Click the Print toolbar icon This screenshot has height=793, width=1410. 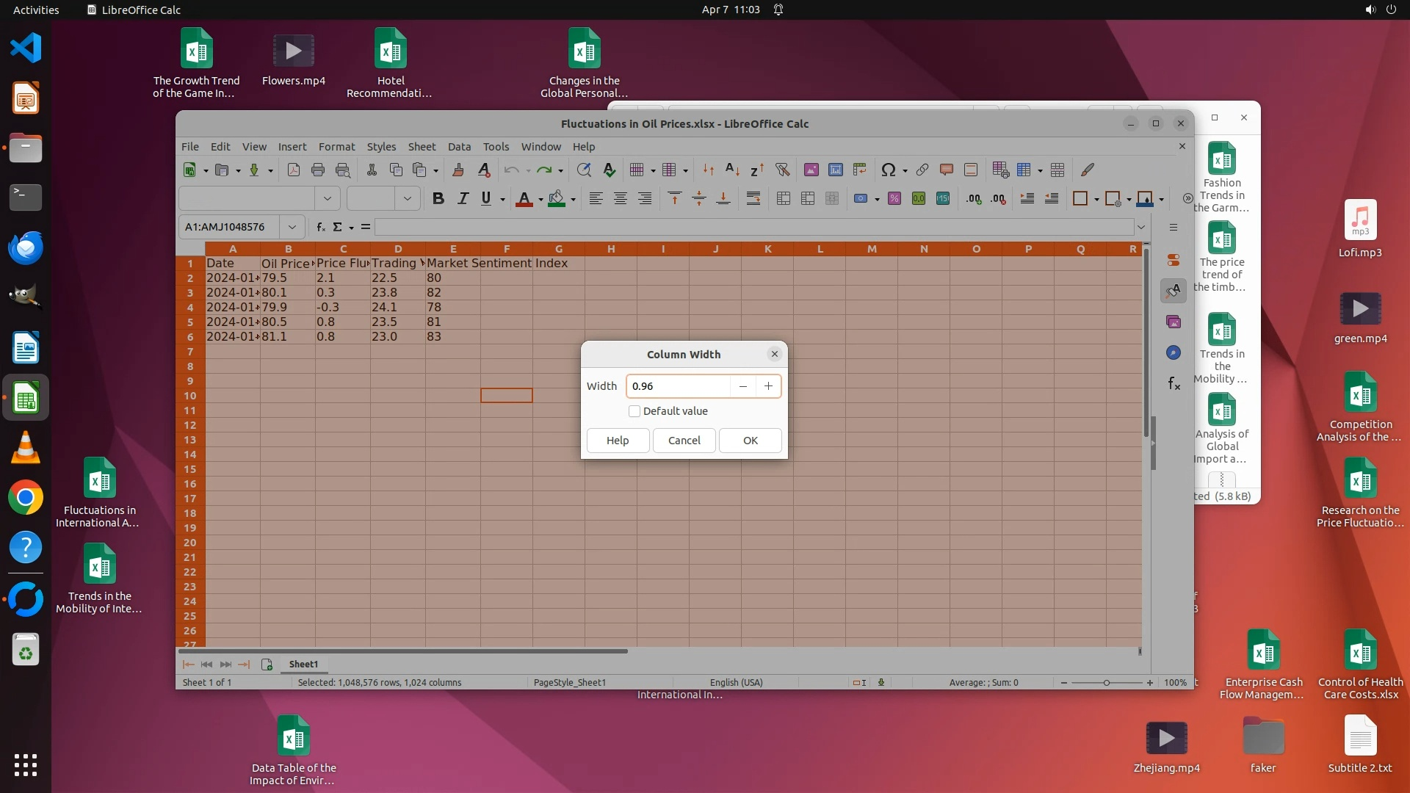click(x=318, y=170)
